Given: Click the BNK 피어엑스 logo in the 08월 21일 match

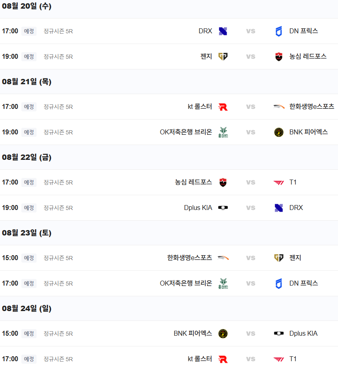Looking at the screenshot, I should pyautogui.click(x=279, y=132).
